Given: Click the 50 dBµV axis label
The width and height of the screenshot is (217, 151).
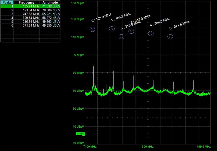Looking at the screenshot, I should (x=78, y=91).
